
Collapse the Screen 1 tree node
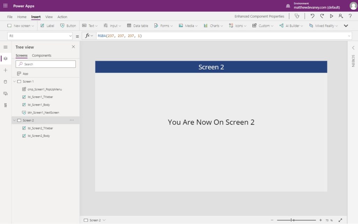pyautogui.click(x=14, y=81)
